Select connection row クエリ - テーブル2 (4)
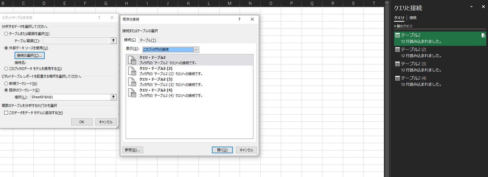The image size is (488, 177). coord(190,93)
